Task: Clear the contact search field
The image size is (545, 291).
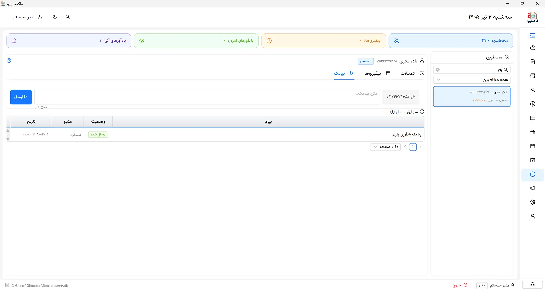Action: point(438,70)
